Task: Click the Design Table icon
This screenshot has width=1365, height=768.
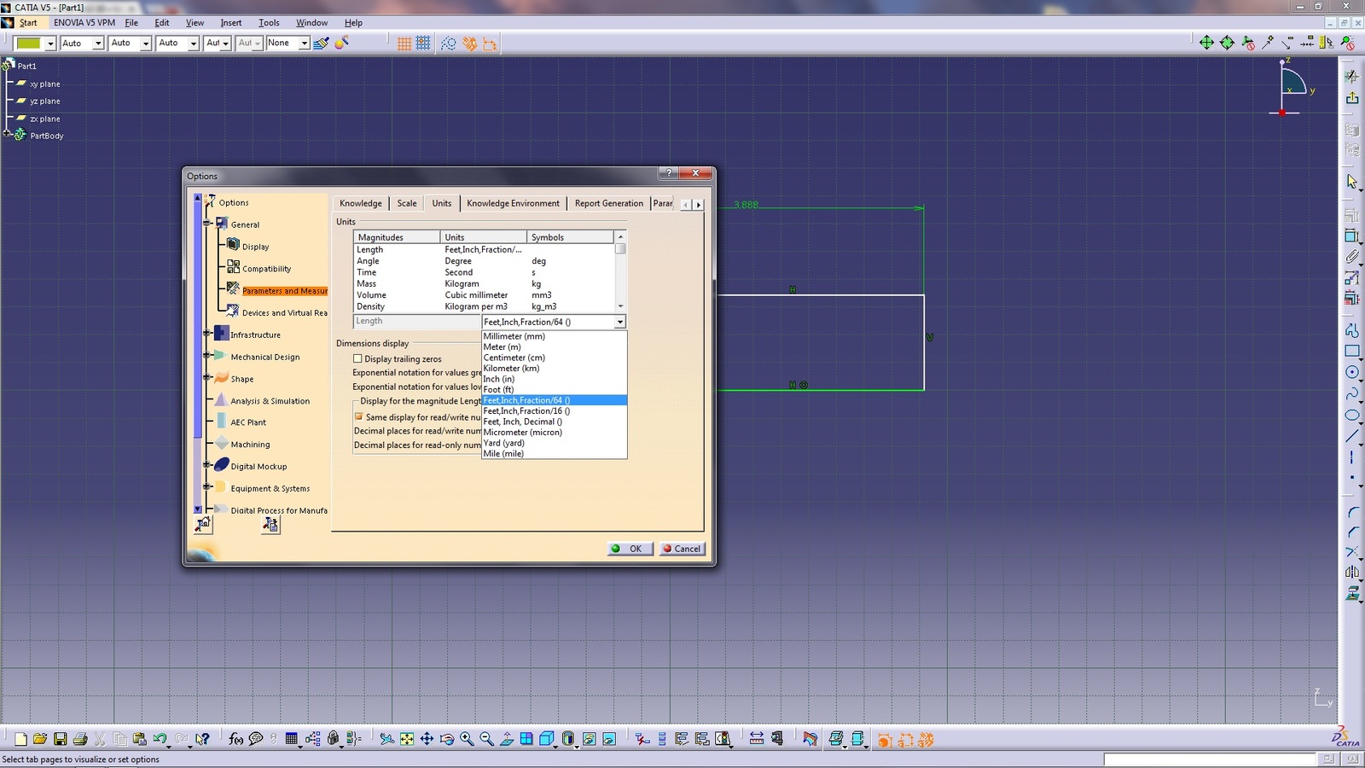Action: click(x=292, y=739)
